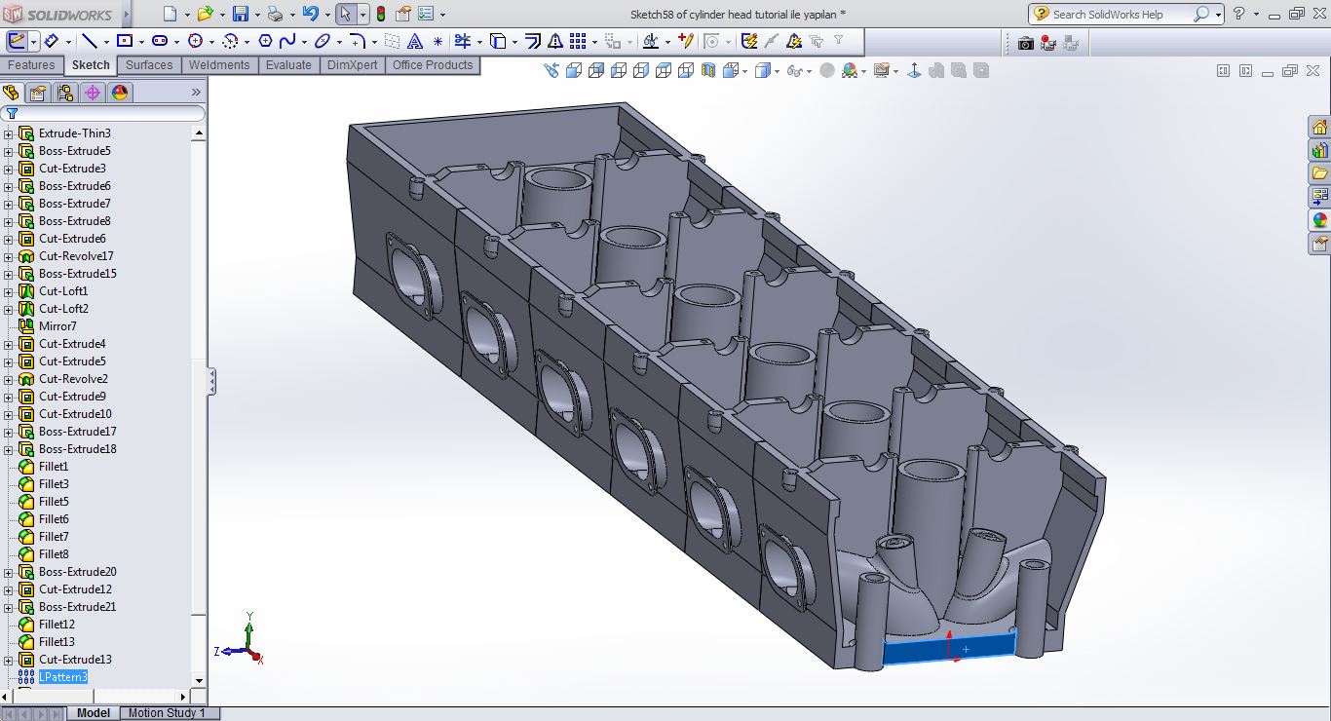Toggle Sketch mode with the pencil icon
This screenshot has height=721, width=1331.
pyautogui.click(x=17, y=41)
